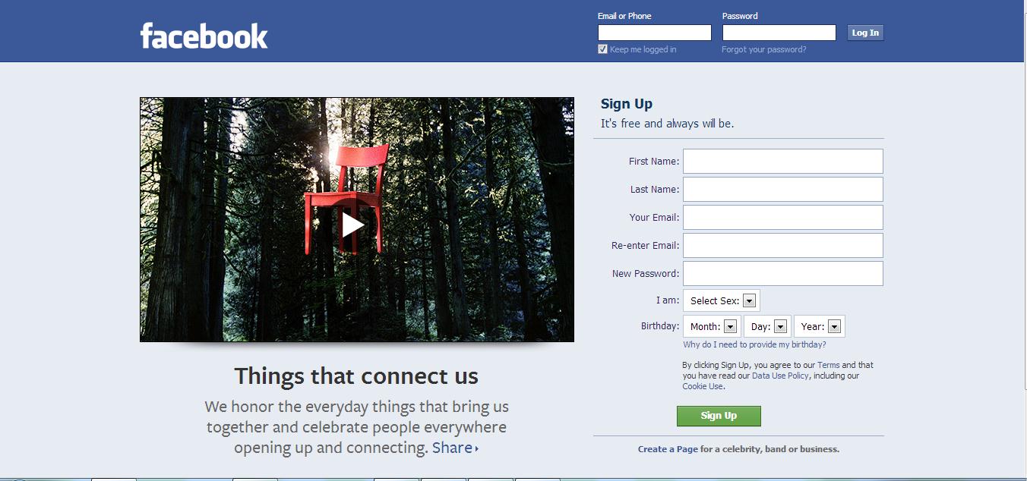Open Forgot your password link
Image resolution: width=1027 pixels, height=481 pixels.
(763, 49)
